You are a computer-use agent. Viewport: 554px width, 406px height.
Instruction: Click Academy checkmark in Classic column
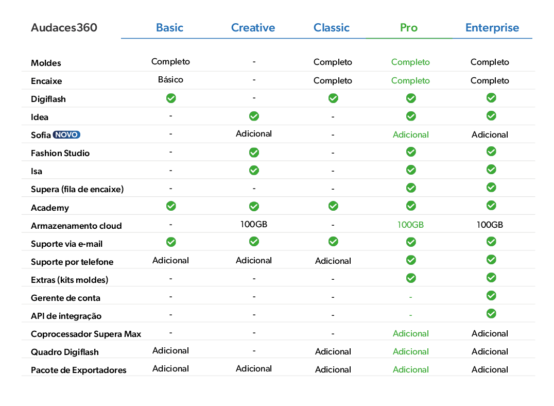[333, 206]
